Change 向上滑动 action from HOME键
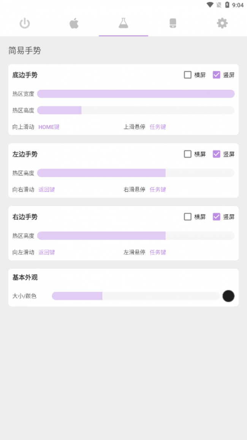Viewport: 247px width, 440px height. point(49,127)
